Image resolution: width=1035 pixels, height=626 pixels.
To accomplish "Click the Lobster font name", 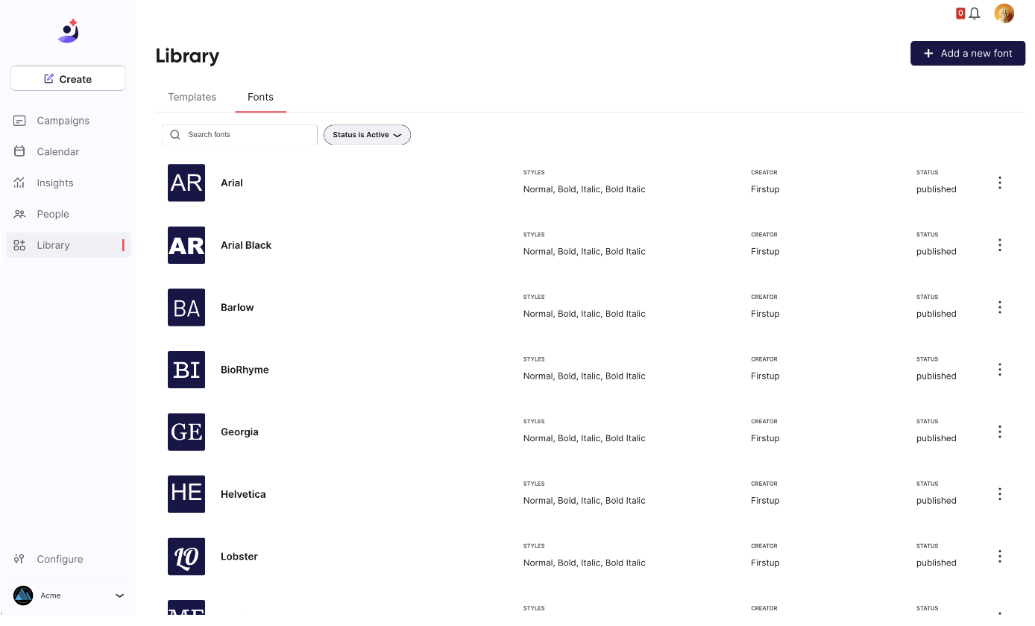I will tap(239, 557).
